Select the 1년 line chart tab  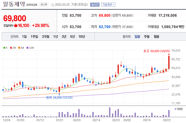tap(55, 37)
